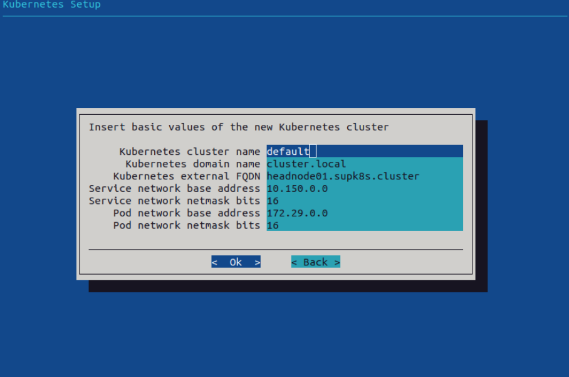Click the Kubernetes Setup title text
Screen dimensions: 569x377
(51, 5)
